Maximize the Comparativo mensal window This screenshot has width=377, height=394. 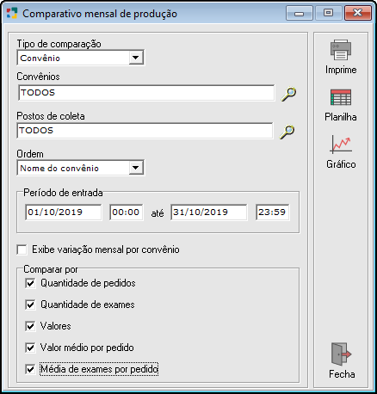point(329,13)
